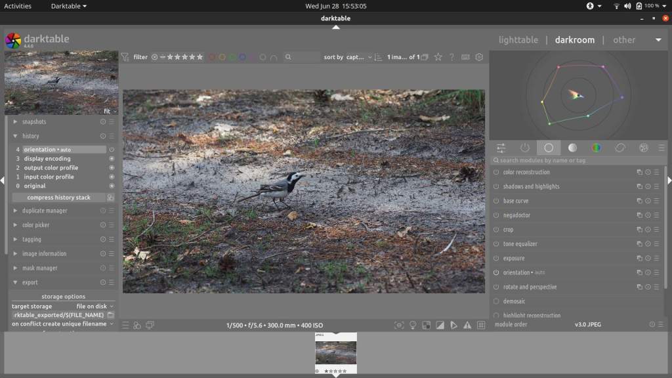
Task: Turn on the tone equalizer module
Action: pyautogui.click(x=496, y=244)
